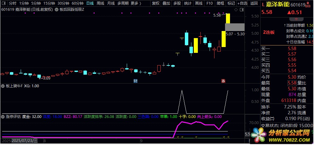This screenshot has width=315, height=145.
Task: Select the 60分钟 period tab
Action: point(78,3)
